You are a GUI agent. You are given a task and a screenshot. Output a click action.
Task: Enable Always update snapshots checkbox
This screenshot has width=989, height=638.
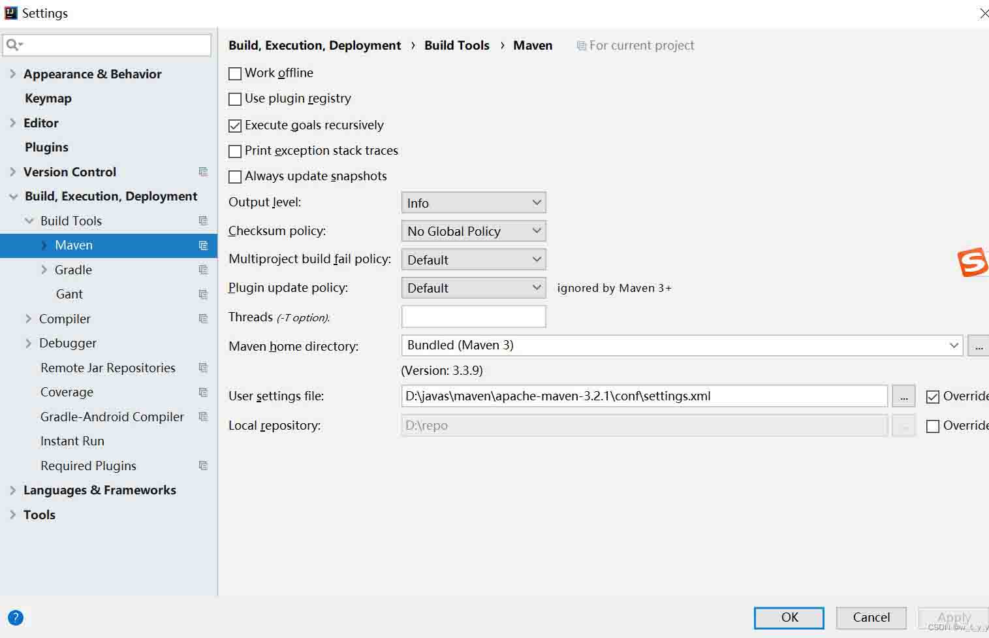pyautogui.click(x=235, y=177)
